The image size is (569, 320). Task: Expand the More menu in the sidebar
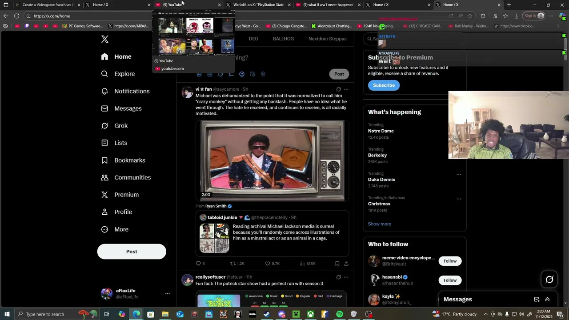click(x=115, y=229)
